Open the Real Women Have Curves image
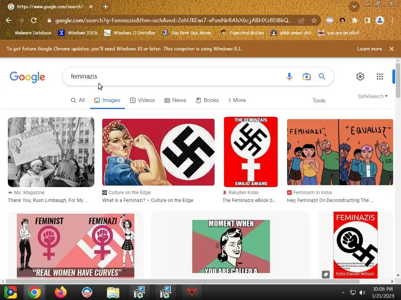 pos(76,246)
